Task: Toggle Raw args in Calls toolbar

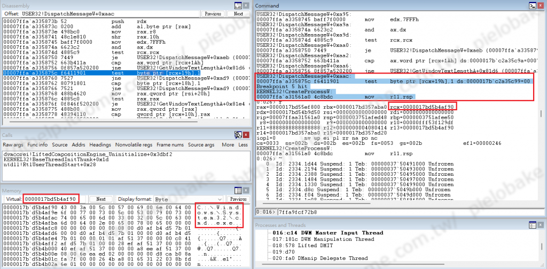Action: point(13,145)
